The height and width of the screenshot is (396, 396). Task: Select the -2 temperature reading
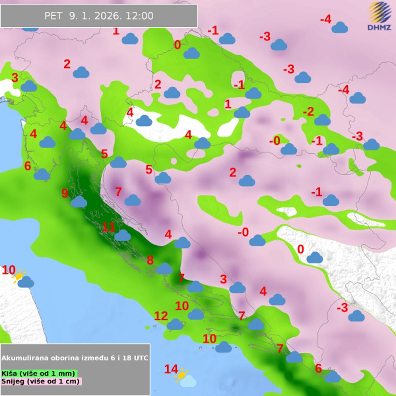(x=308, y=112)
